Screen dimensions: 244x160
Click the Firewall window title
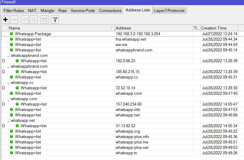8,2
